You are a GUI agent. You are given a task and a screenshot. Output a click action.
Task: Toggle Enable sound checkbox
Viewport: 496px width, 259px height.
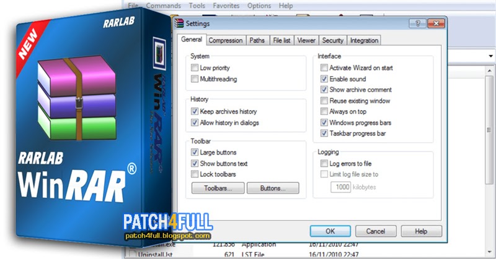(324, 79)
